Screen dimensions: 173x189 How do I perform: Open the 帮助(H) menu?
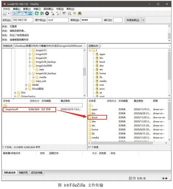pyautogui.click(x=70, y=9)
